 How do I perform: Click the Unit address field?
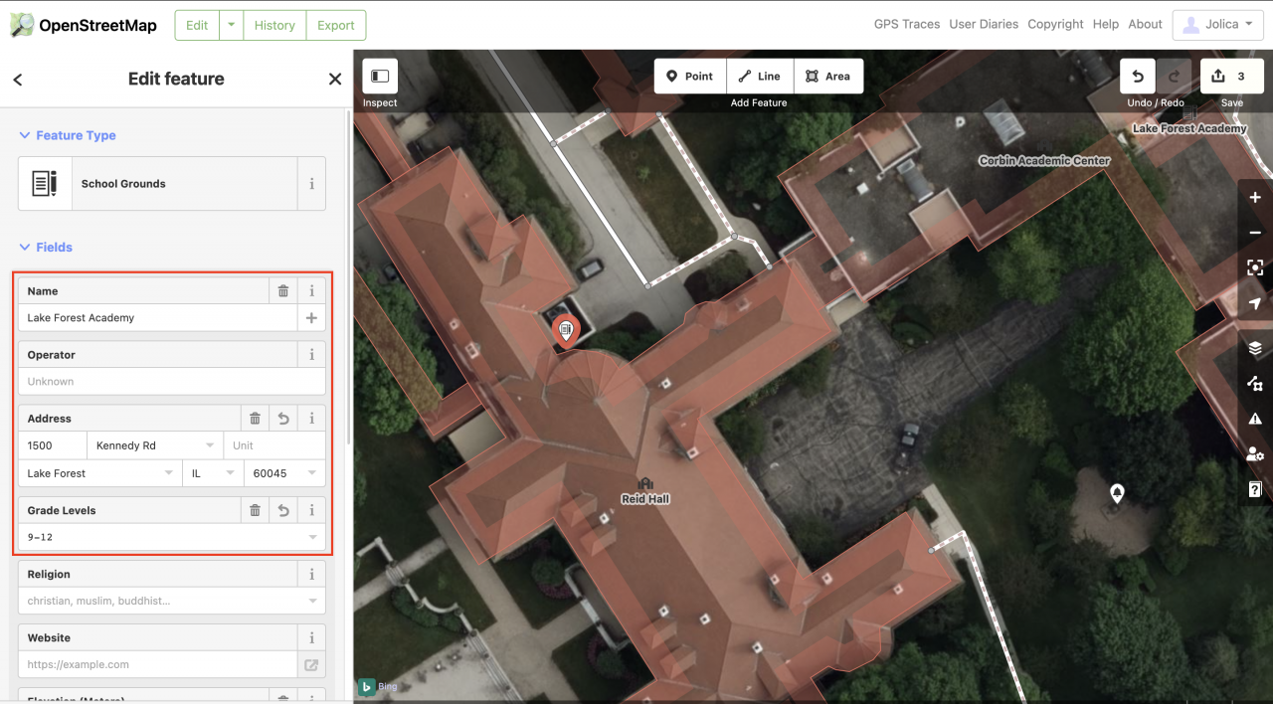click(274, 445)
